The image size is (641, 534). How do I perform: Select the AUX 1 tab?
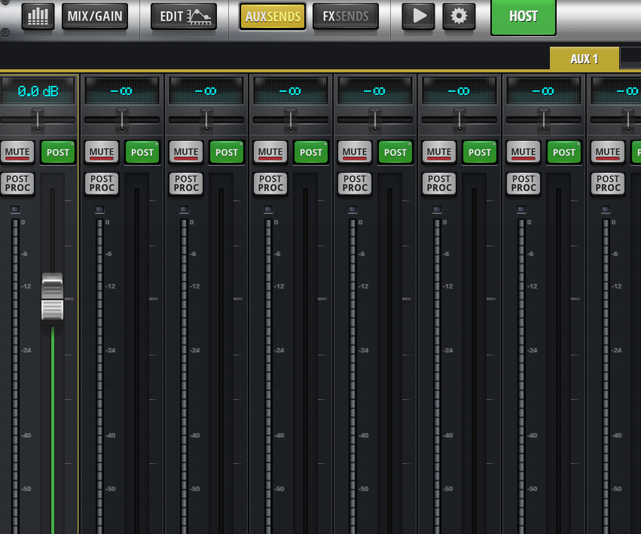[x=584, y=58]
